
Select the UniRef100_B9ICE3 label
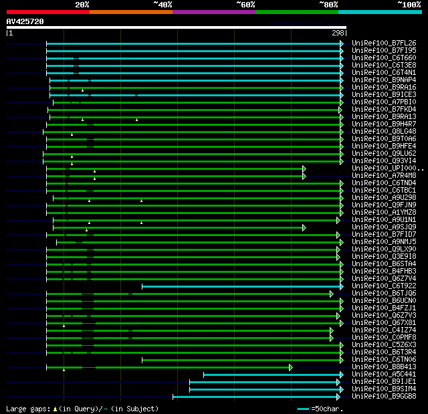click(384, 95)
